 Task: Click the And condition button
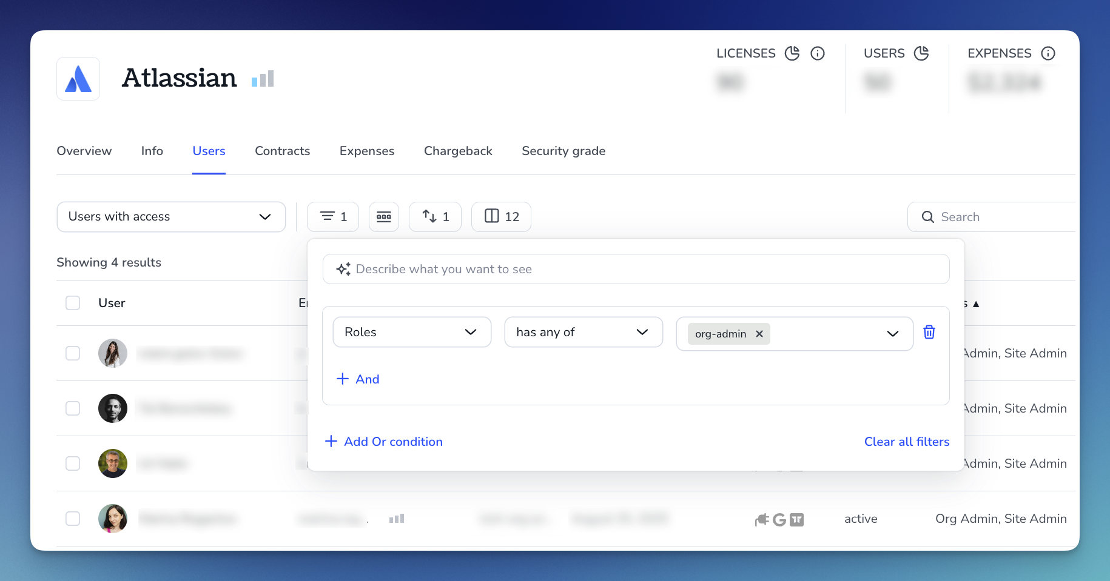pyautogui.click(x=358, y=379)
